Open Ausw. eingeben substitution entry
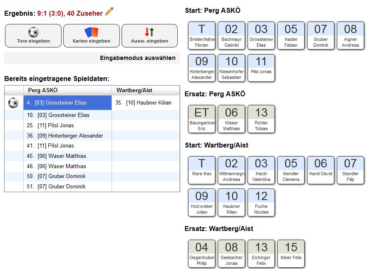 150,36
